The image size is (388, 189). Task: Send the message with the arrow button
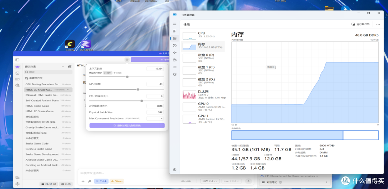(x=248, y=181)
